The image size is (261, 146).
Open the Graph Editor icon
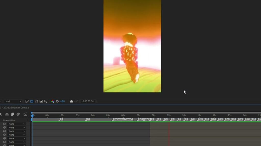tap(25, 114)
